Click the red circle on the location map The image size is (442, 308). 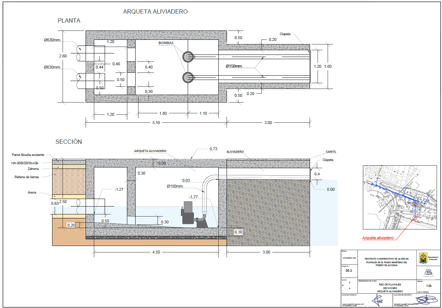click(x=415, y=218)
